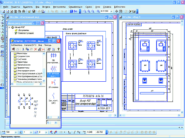Click the Zoom in magnifier icon

point(89,11)
